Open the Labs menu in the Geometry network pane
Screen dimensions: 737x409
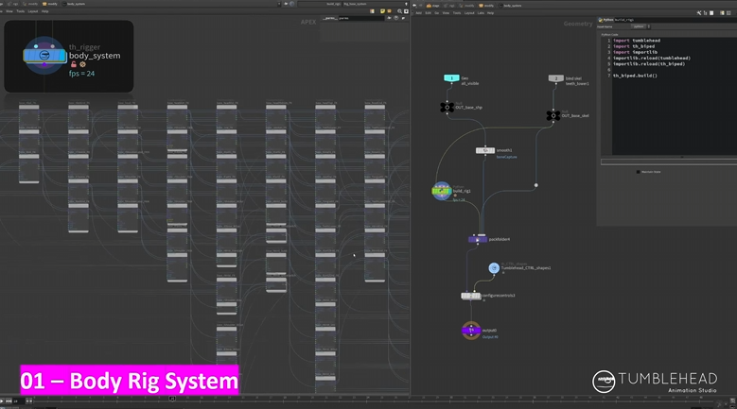(x=481, y=13)
